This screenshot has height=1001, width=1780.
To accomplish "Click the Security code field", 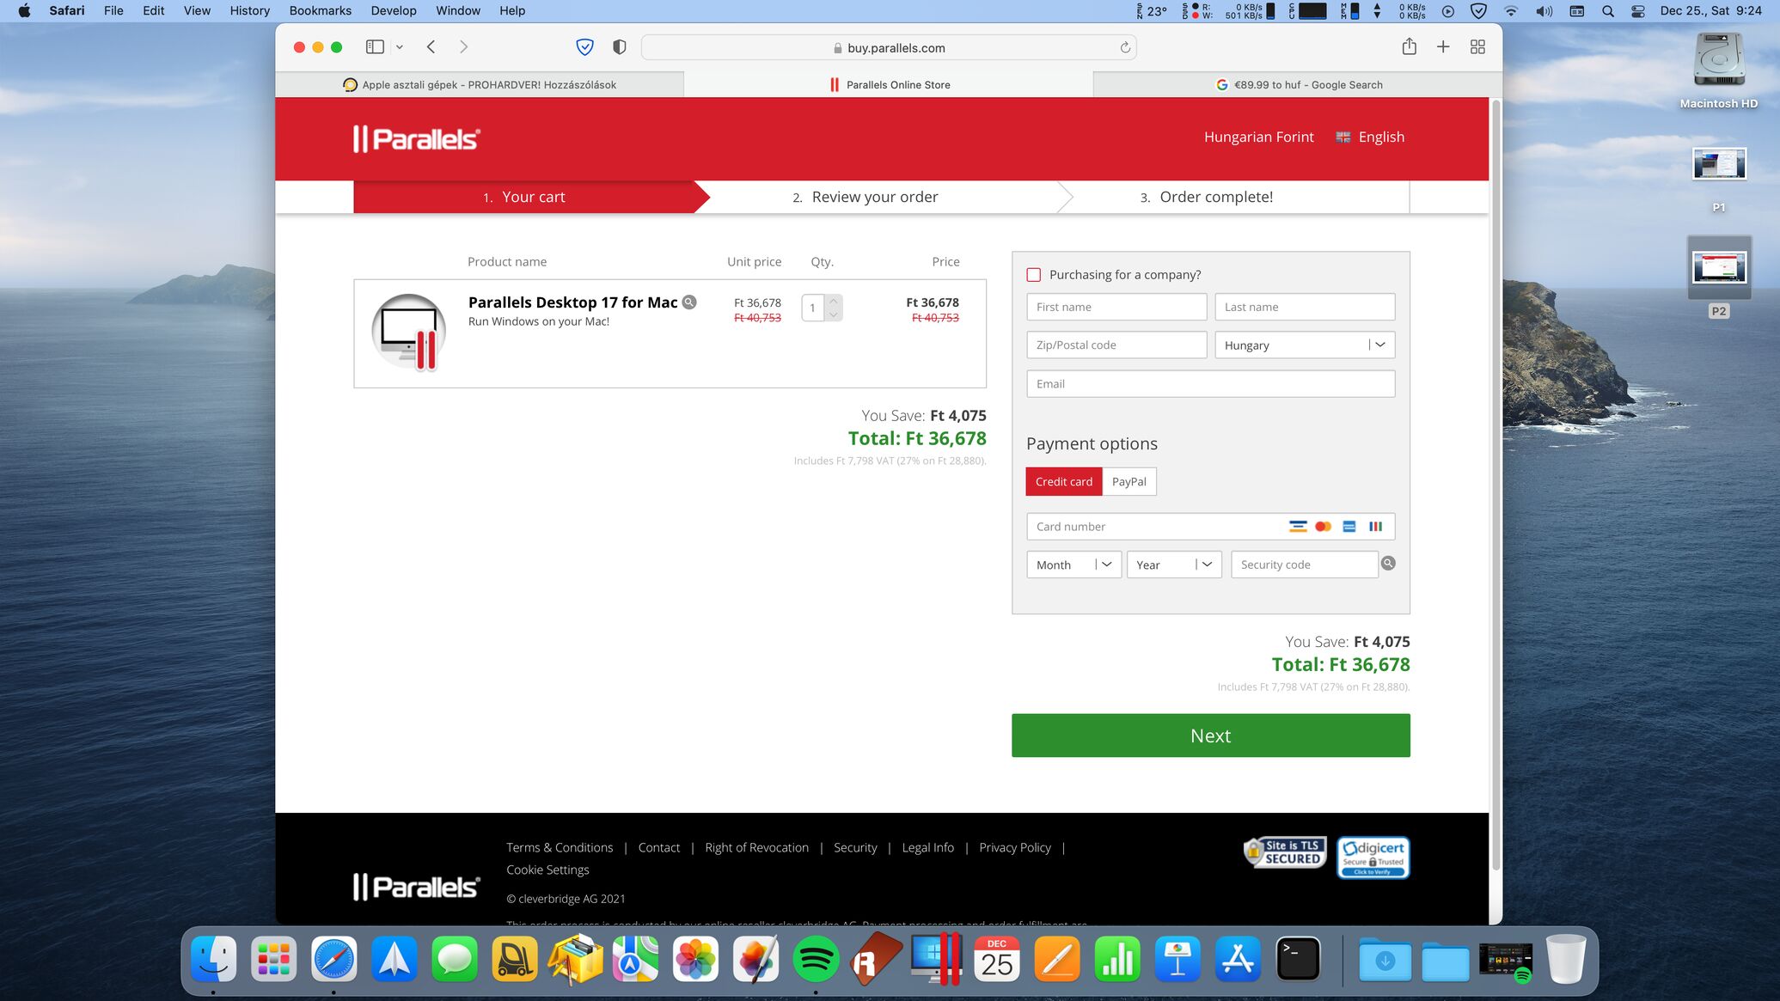I will coord(1304,565).
